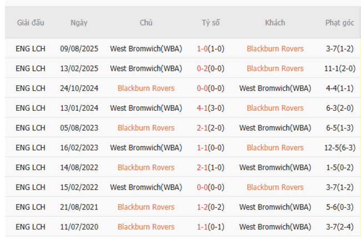Open the 4-1(3-0) match score

[210, 108]
